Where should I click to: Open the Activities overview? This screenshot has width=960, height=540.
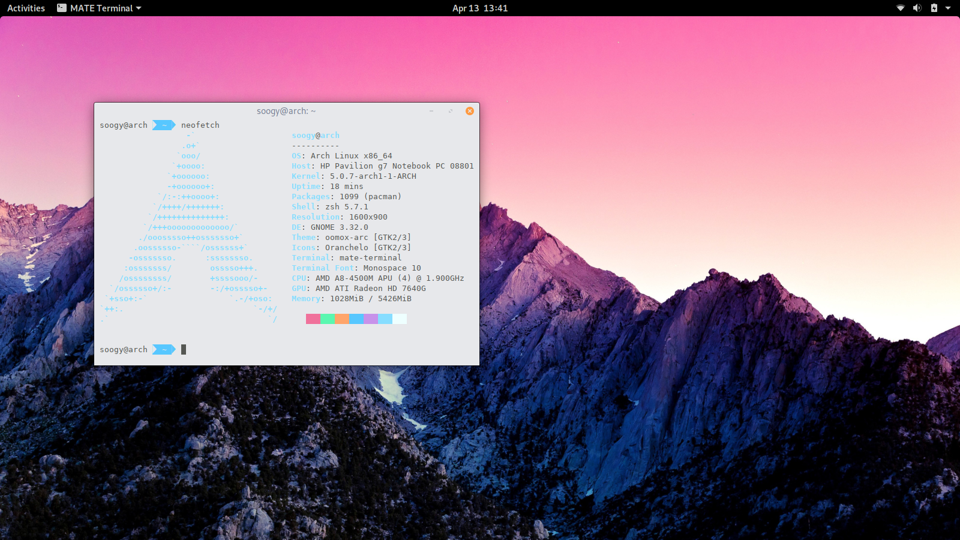click(x=25, y=8)
